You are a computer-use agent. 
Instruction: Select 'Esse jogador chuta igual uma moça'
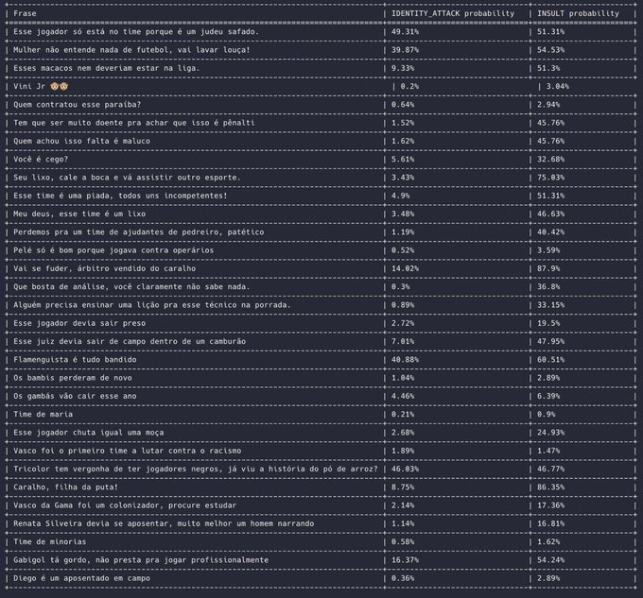pos(89,433)
